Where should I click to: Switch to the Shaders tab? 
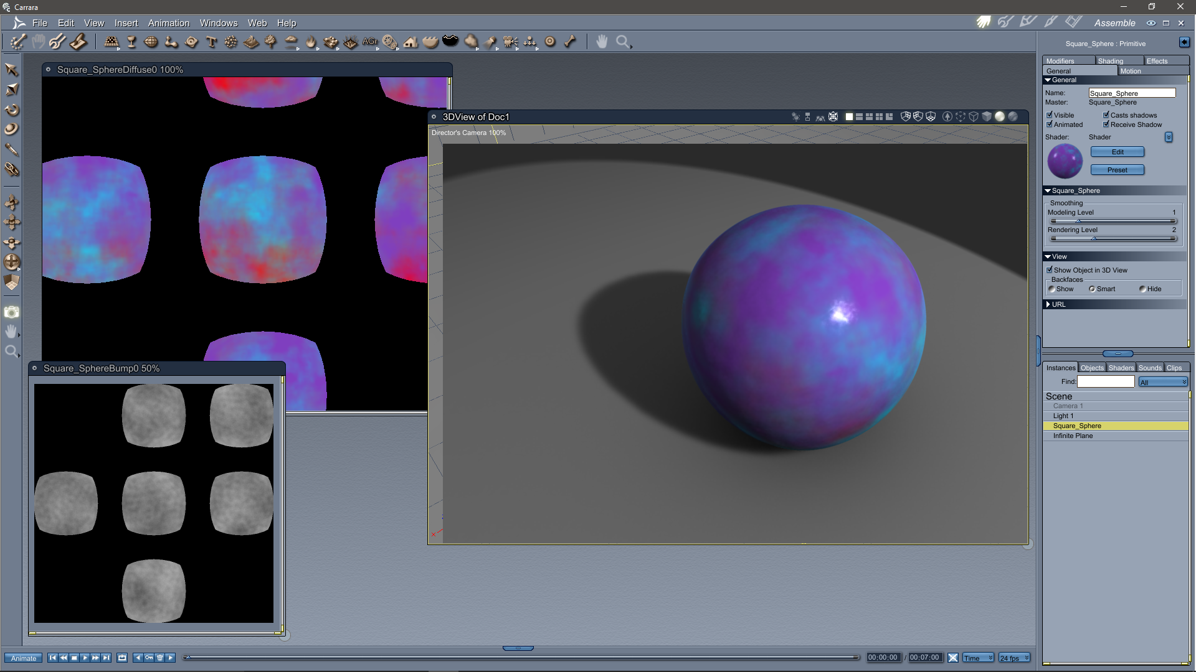coord(1121,368)
